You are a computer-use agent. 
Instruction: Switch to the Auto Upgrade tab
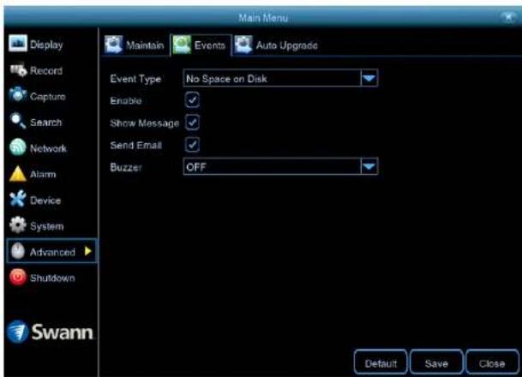coord(276,45)
